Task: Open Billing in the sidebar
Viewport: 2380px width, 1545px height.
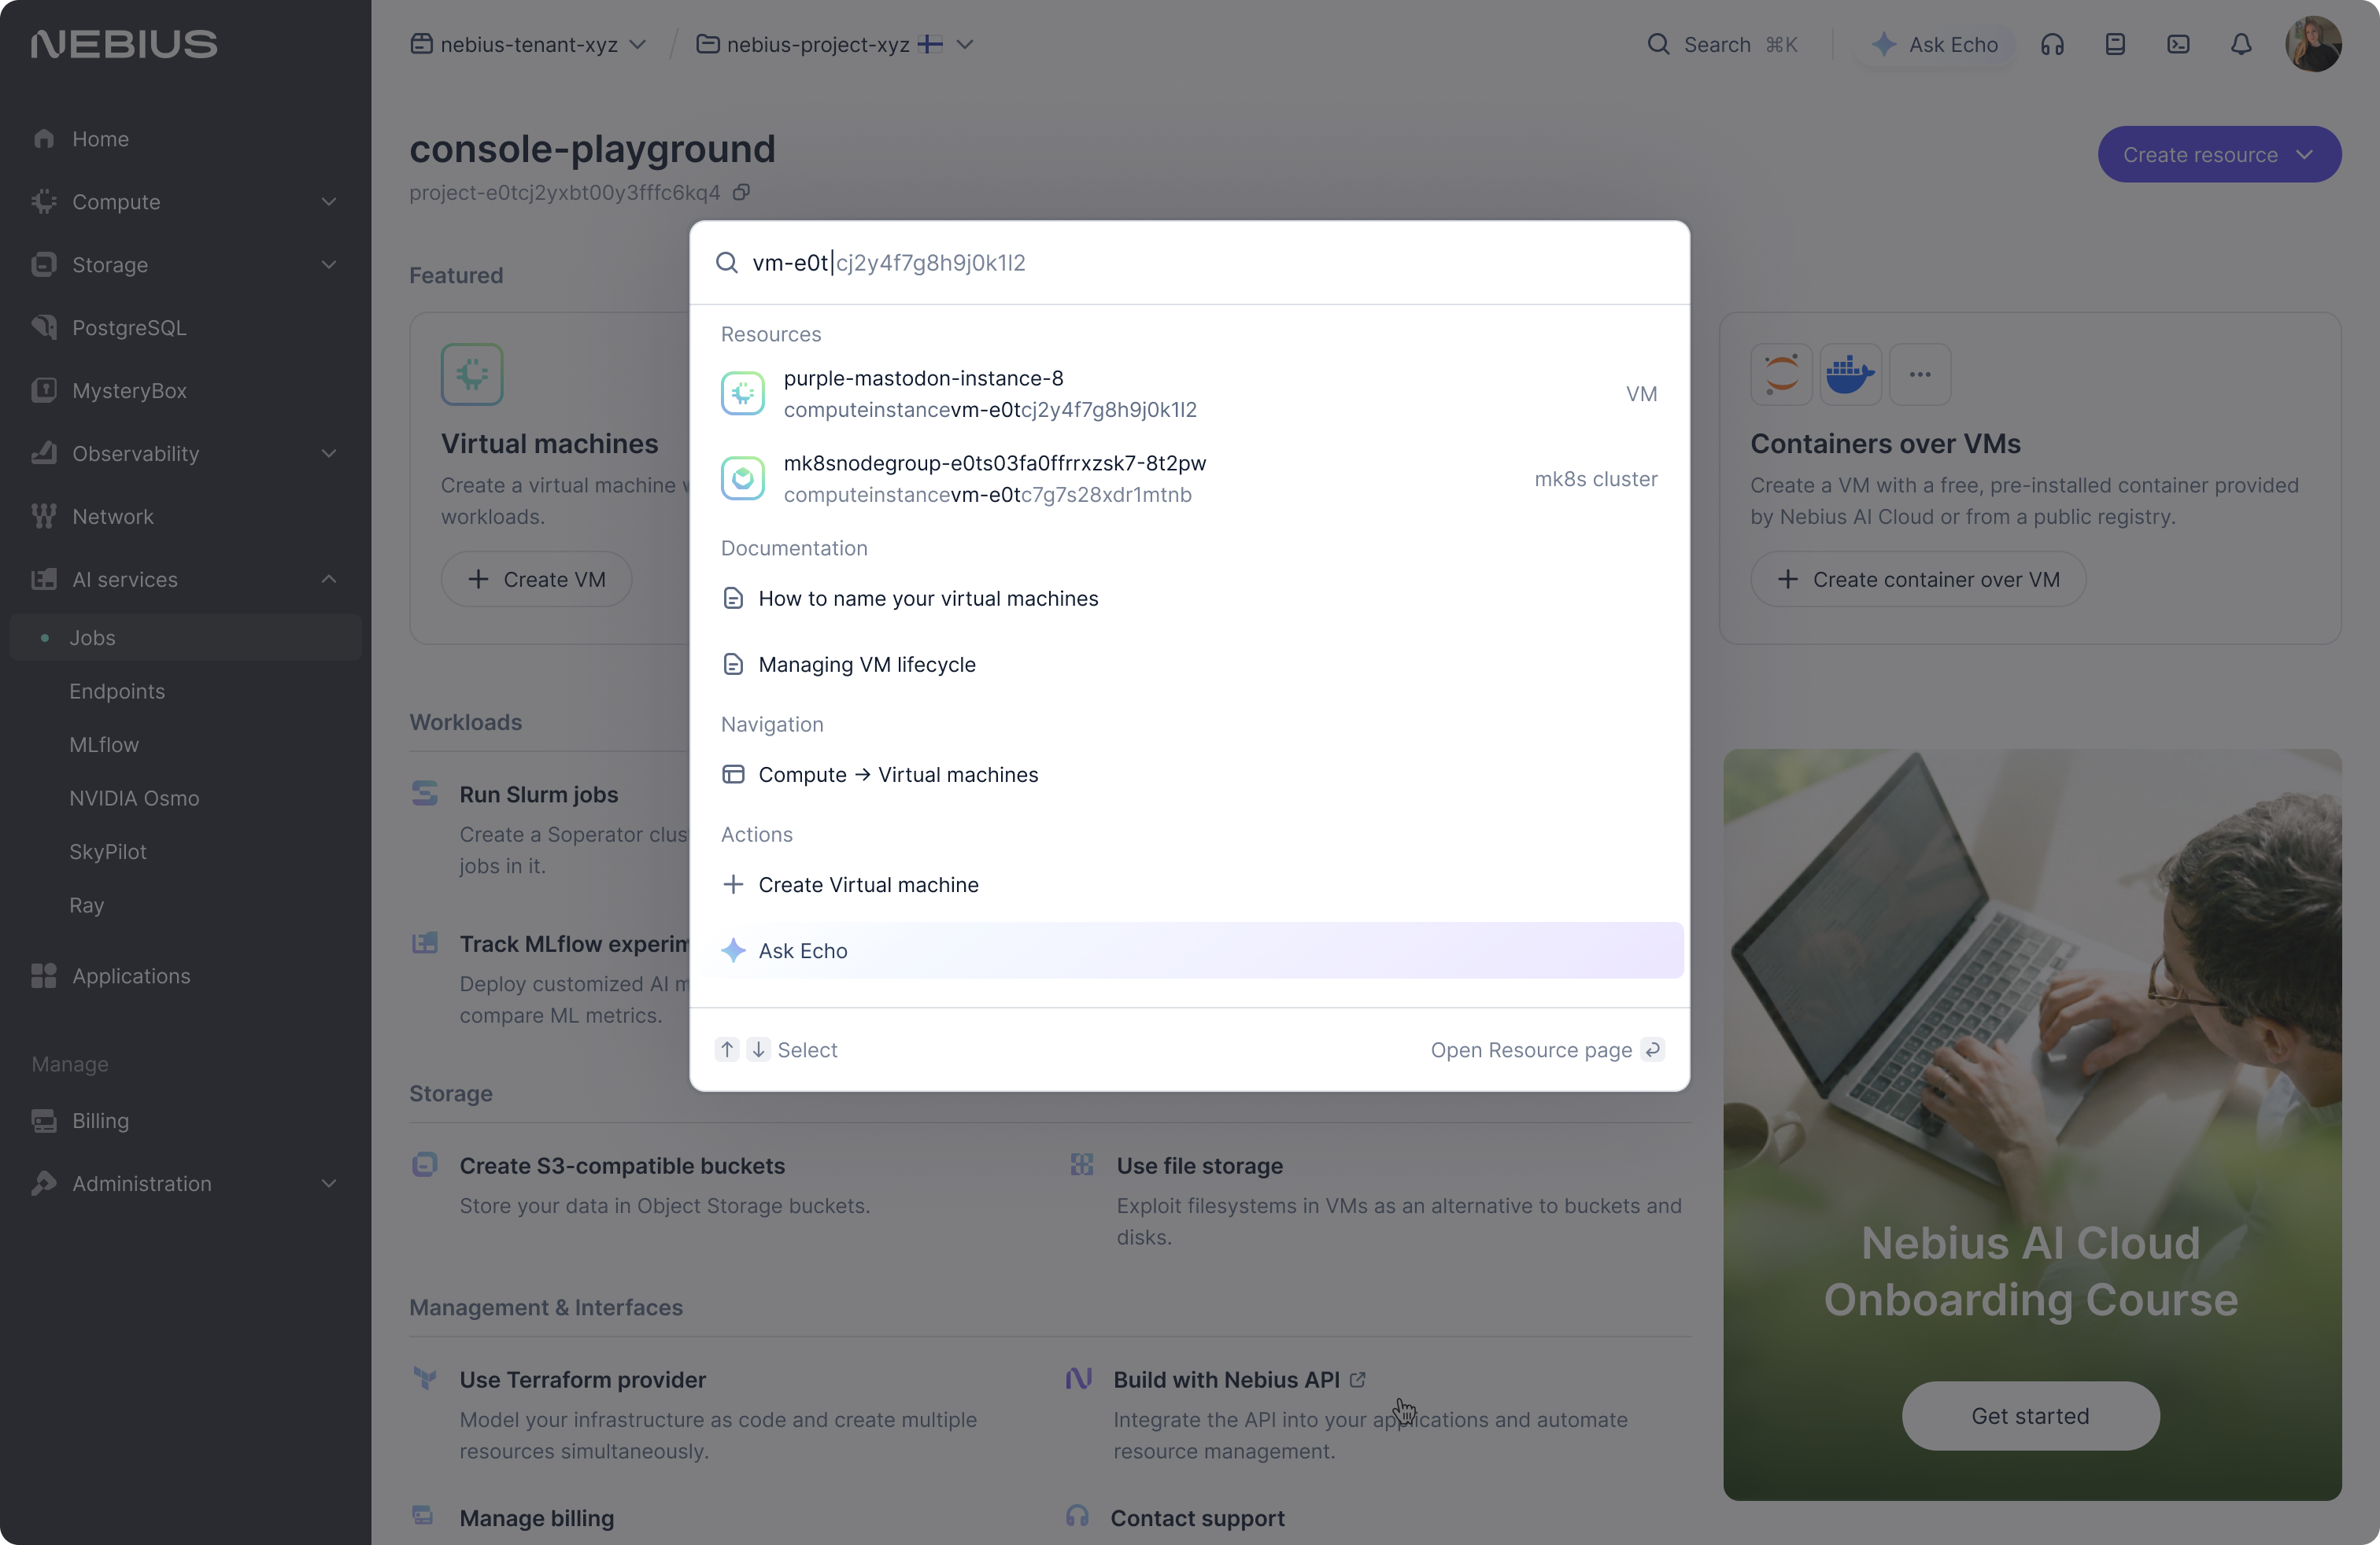Action: tap(100, 1121)
